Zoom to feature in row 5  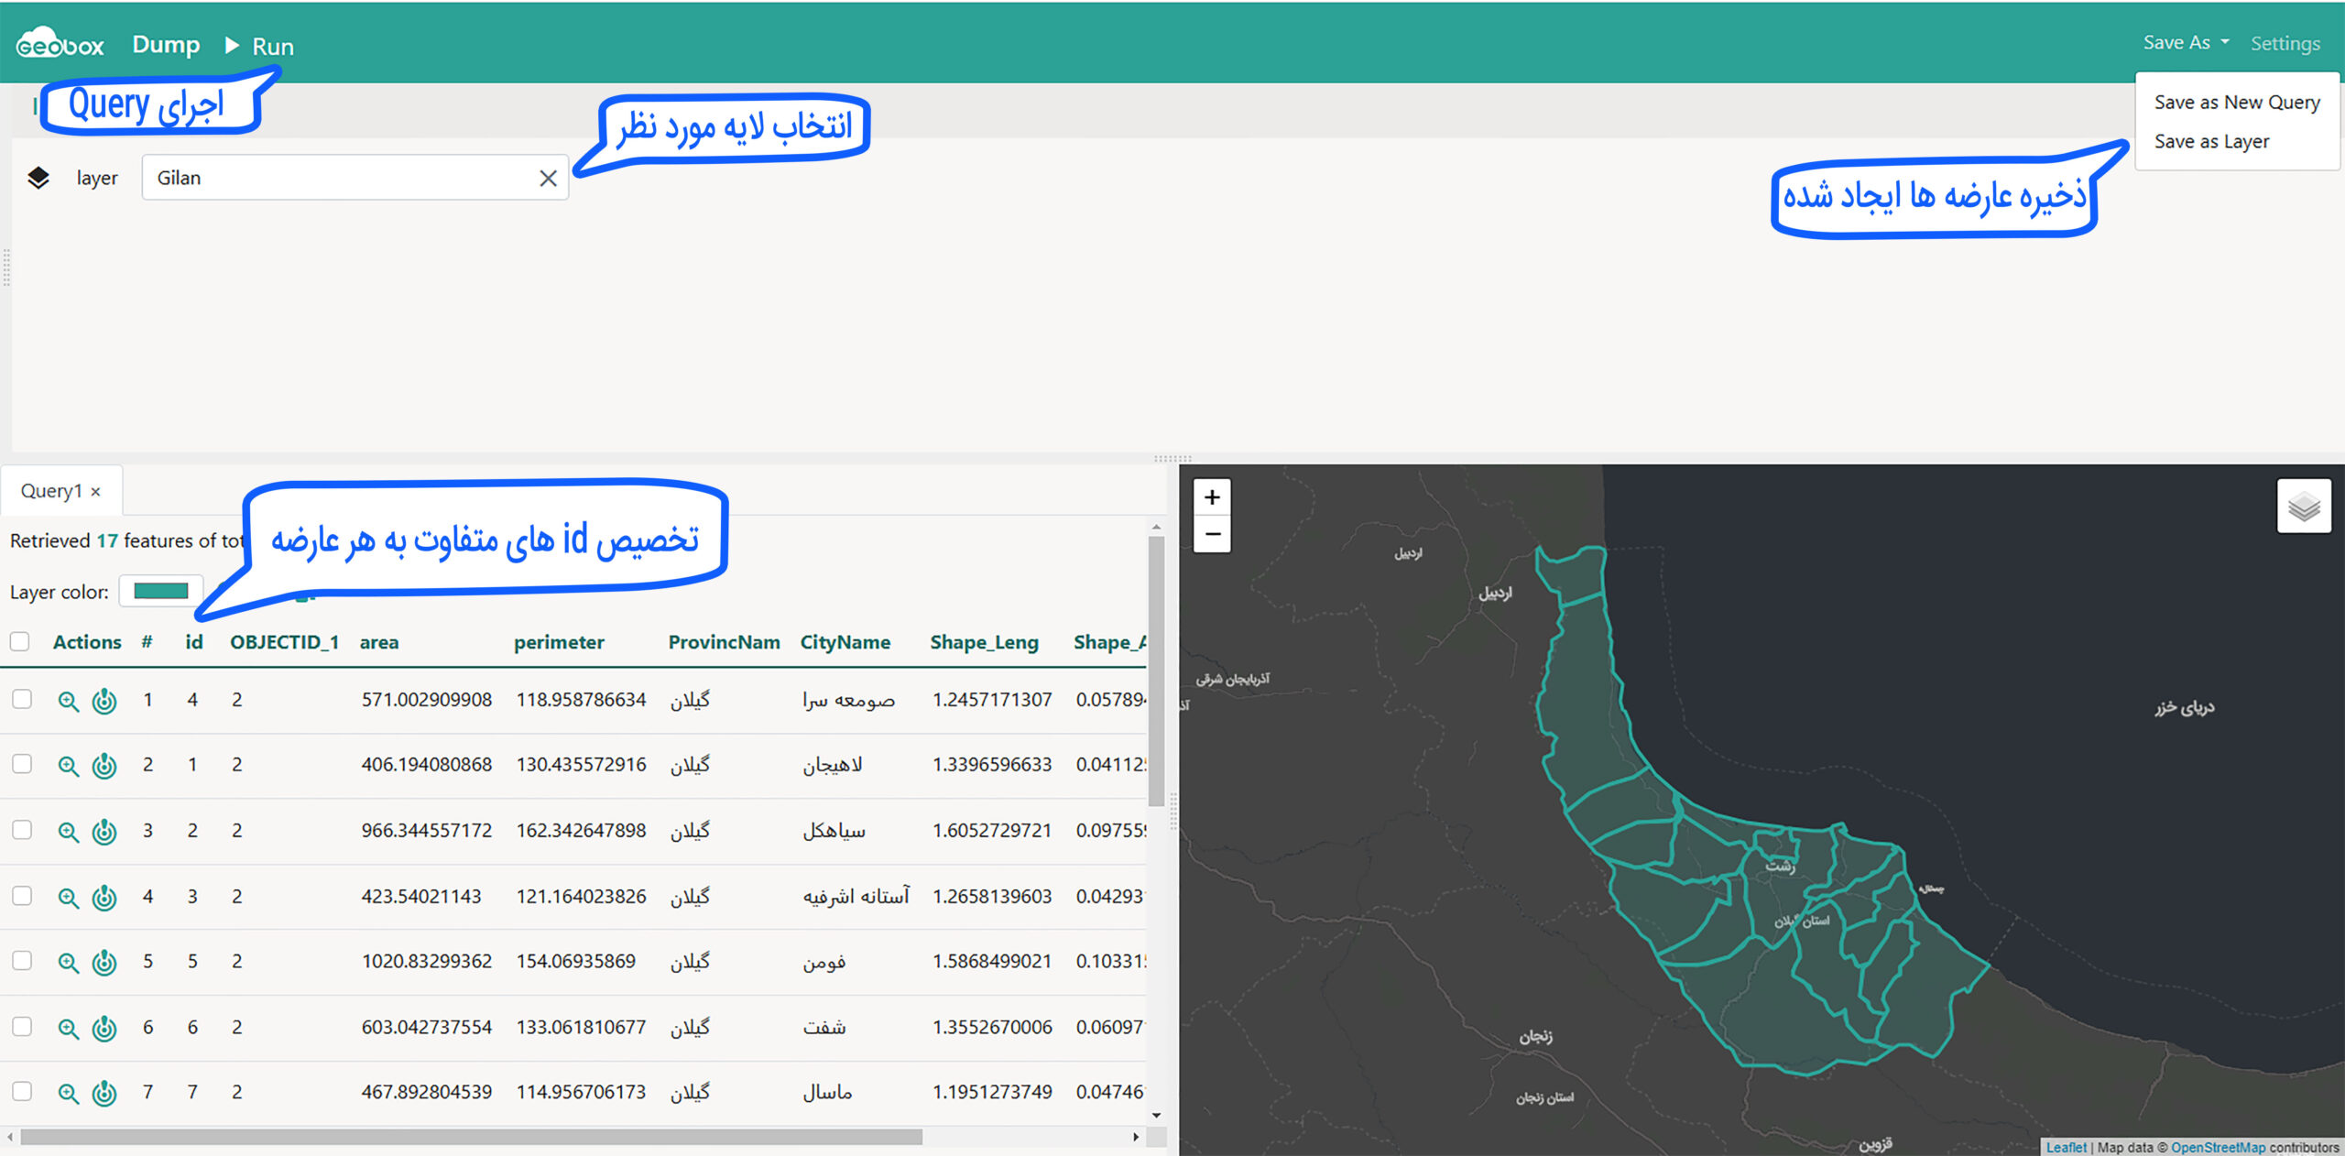68,962
